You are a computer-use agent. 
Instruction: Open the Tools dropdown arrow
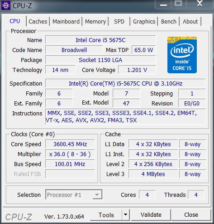coord(126,214)
